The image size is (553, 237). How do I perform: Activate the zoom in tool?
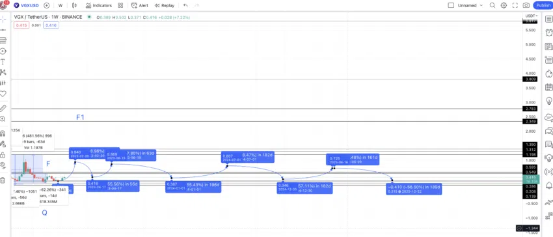click(3, 119)
